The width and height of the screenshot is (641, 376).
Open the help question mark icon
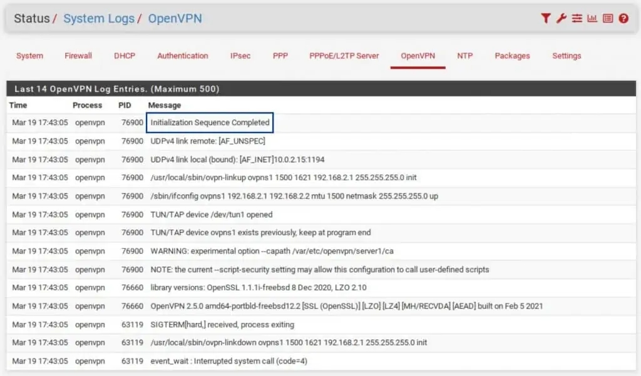623,19
